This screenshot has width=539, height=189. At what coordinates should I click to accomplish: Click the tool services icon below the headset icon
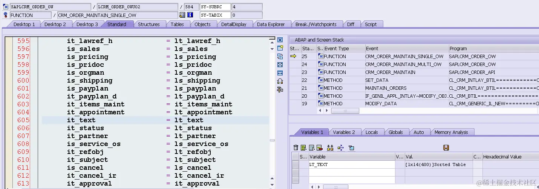click(x=280, y=89)
